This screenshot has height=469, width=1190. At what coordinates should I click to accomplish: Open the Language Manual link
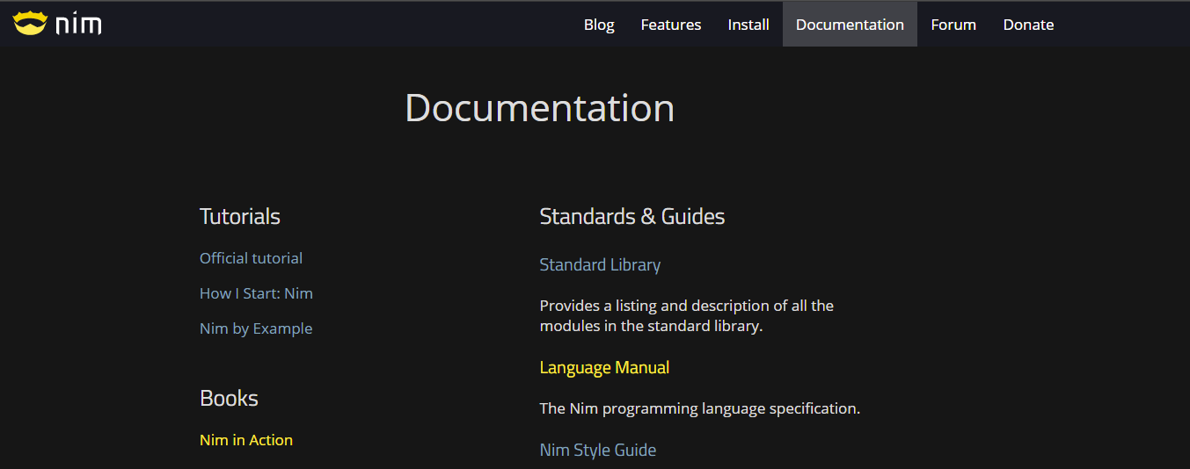(x=604, y=367)
